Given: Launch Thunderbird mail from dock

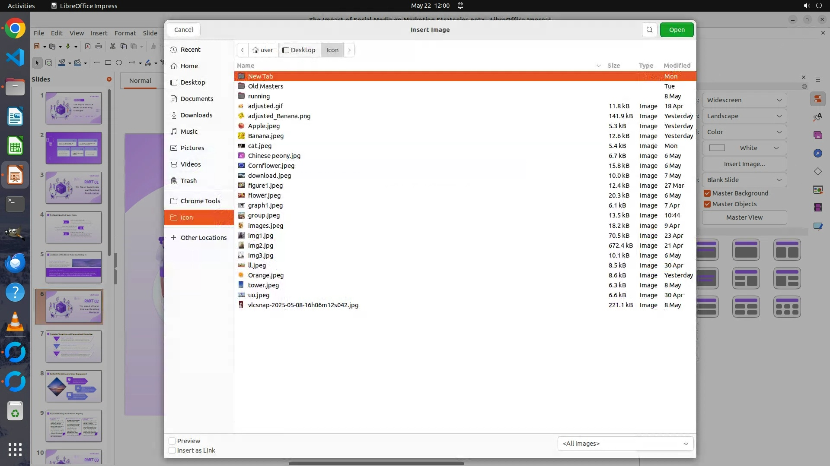Looking at the screenshot, I should click(x=15, y=263).
